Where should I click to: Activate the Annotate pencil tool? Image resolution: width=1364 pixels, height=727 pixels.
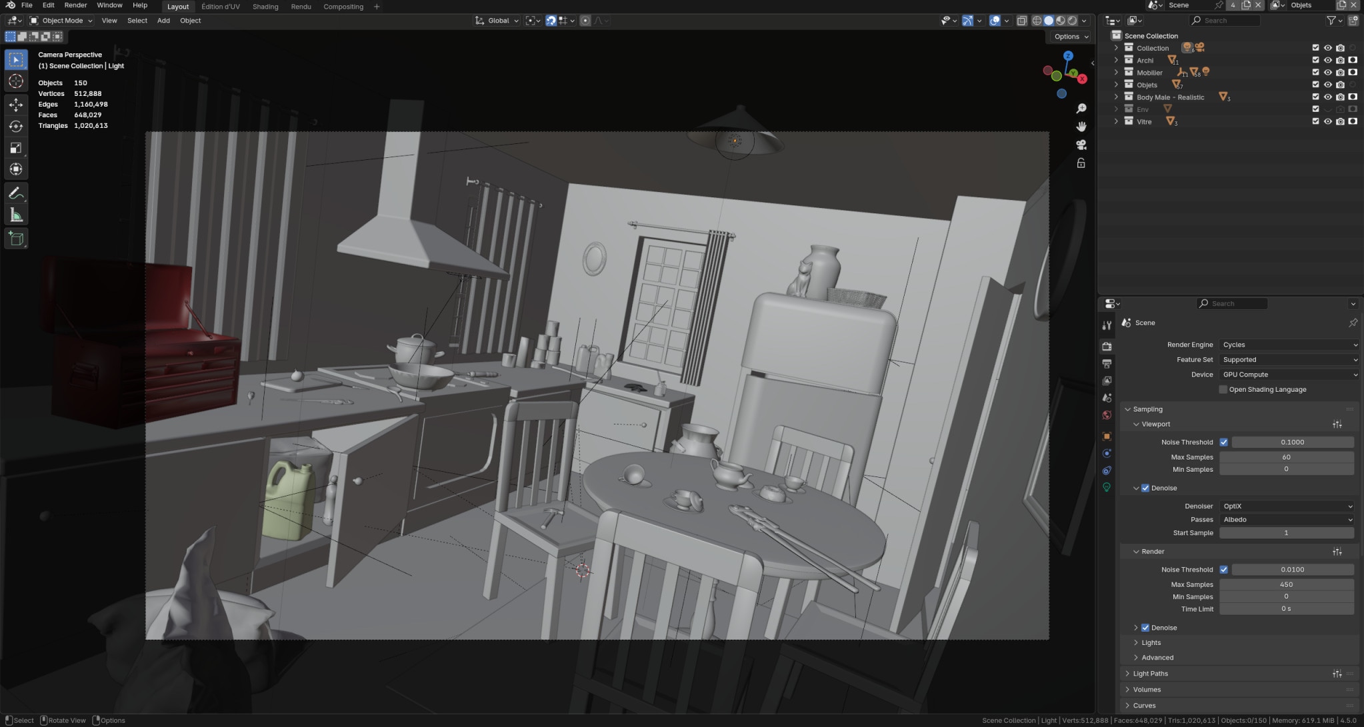coord(16,193)
